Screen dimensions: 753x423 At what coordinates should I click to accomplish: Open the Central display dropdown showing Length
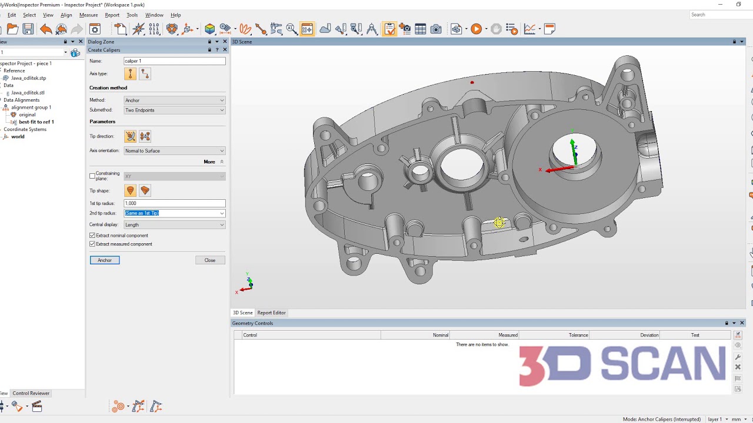(174, 224)
